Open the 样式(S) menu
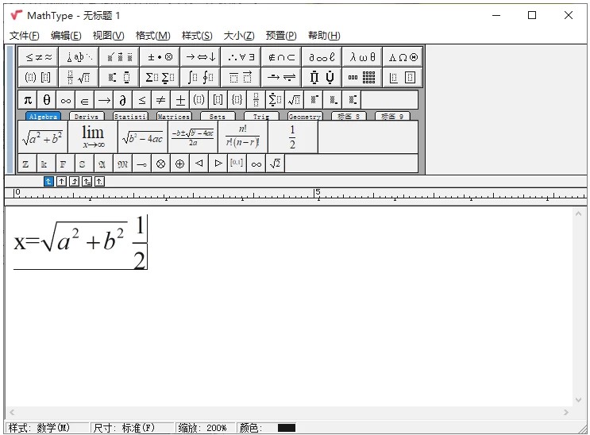 point(197,36)
